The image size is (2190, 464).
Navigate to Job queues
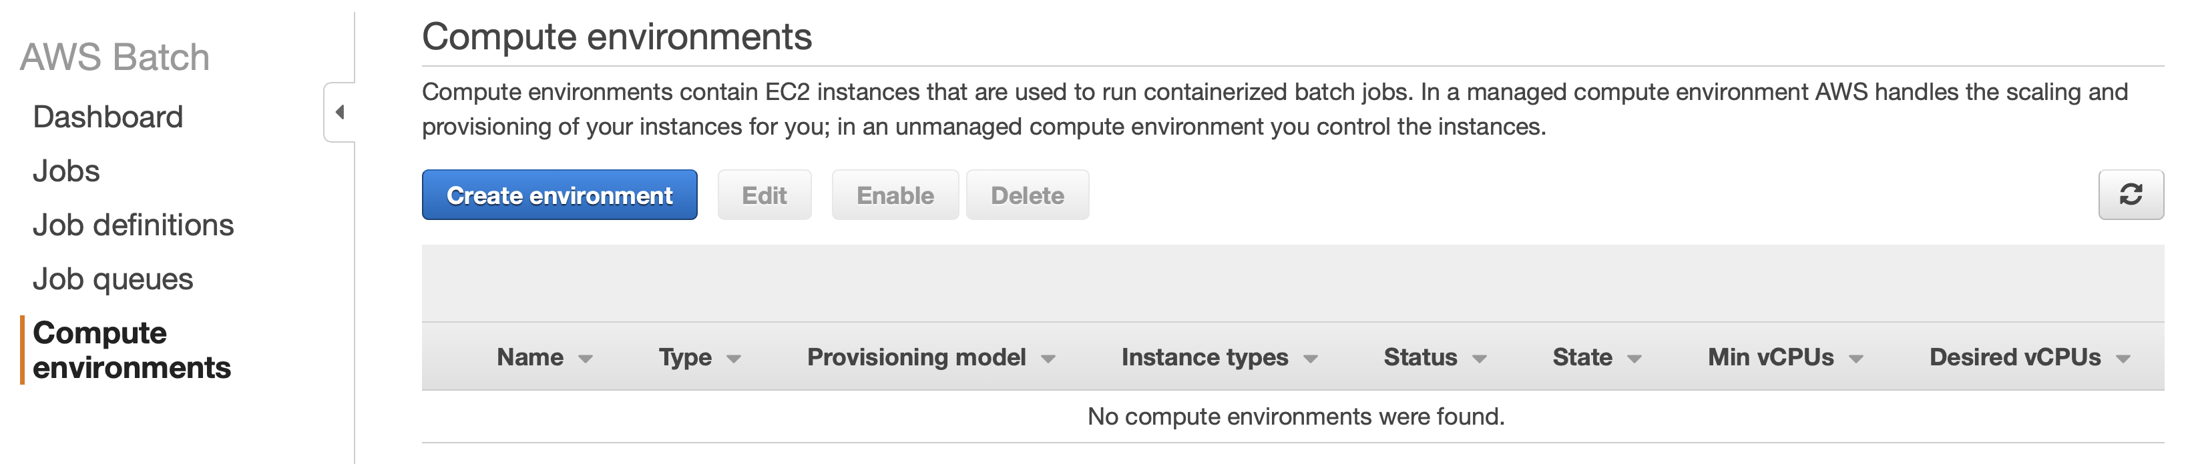pos(113,280)
